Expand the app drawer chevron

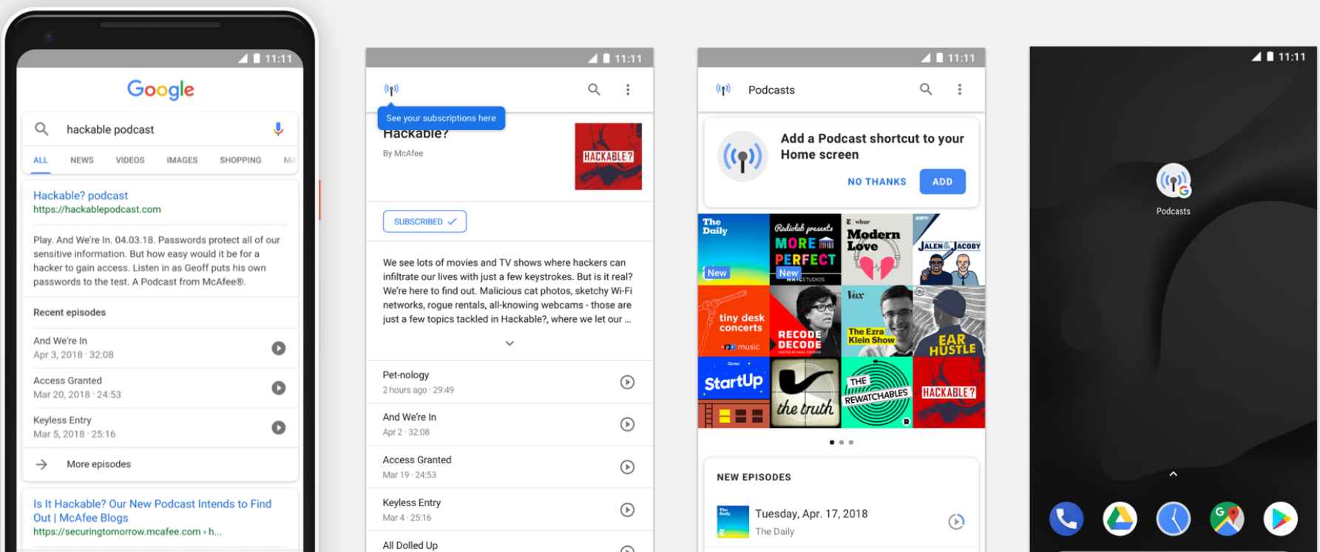(x=1174, y=474)
